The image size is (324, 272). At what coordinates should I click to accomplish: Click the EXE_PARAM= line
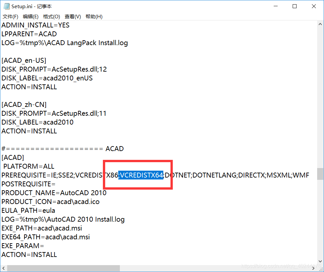(23, 246)
